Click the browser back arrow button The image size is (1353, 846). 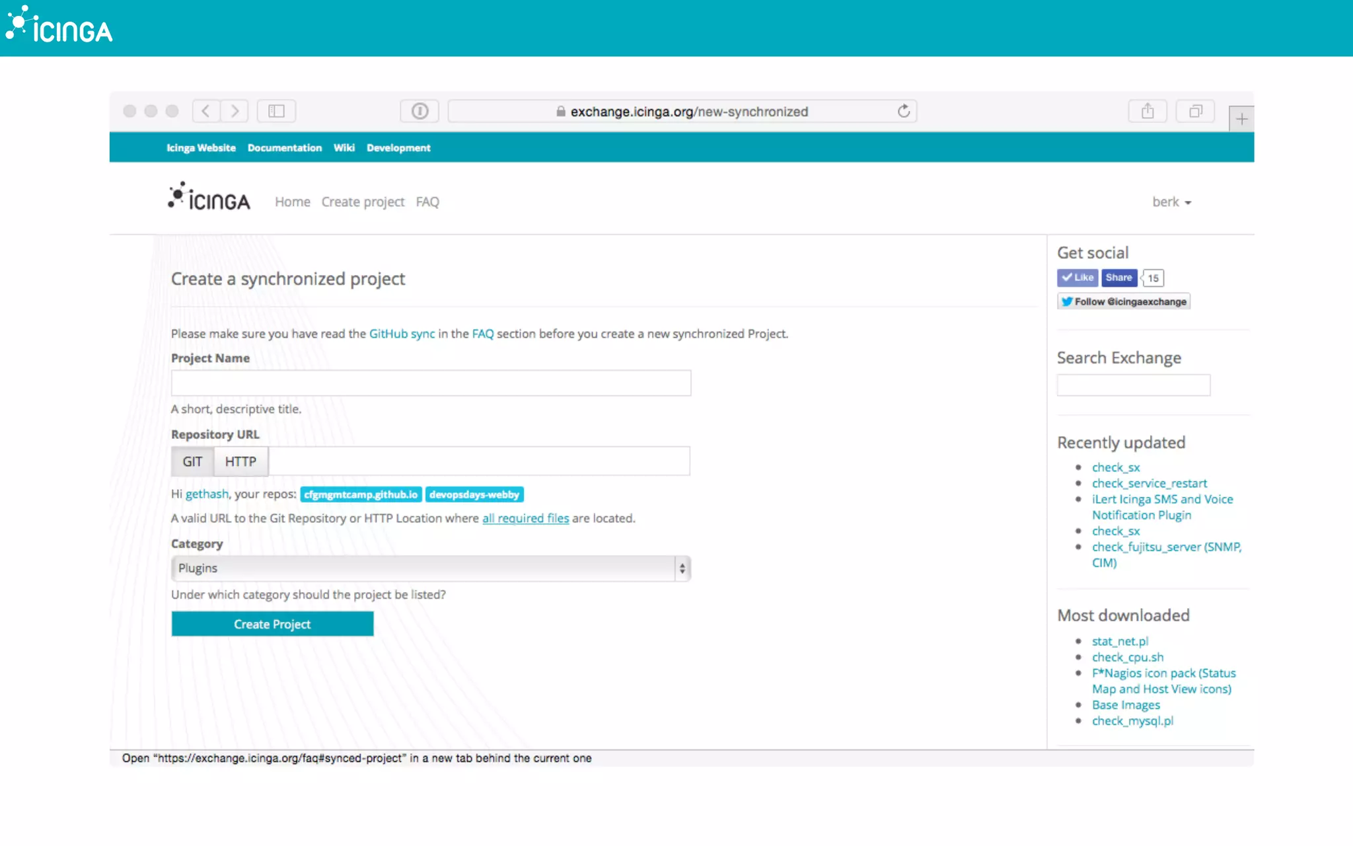click(x=206, y=111)
